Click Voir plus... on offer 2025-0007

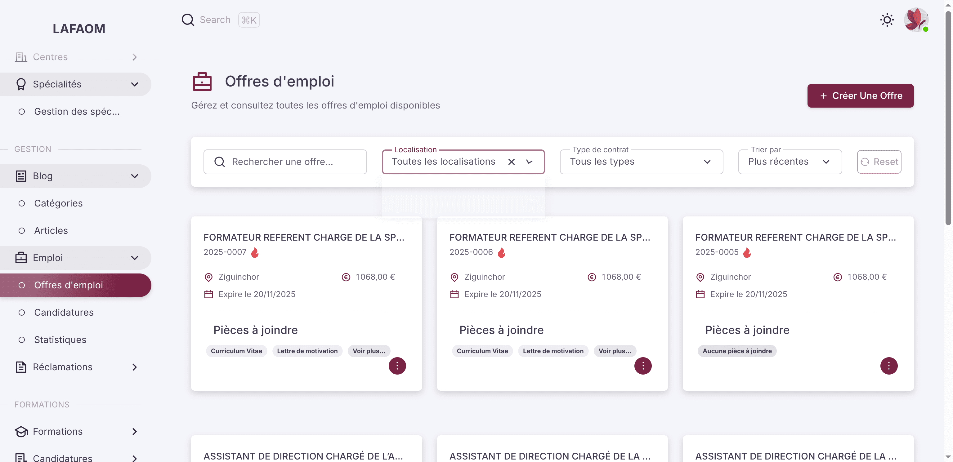coord(369,351)
